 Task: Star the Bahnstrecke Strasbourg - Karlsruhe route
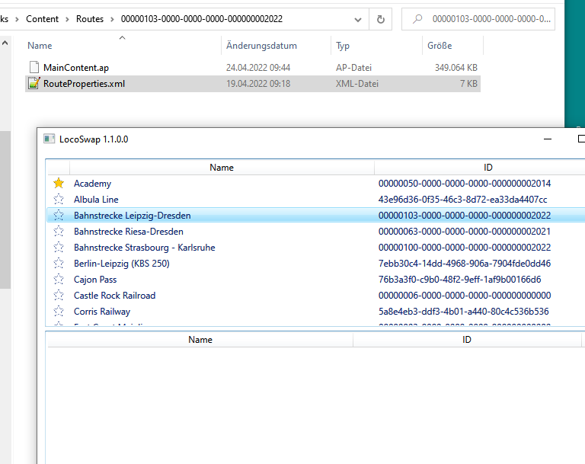59,248
